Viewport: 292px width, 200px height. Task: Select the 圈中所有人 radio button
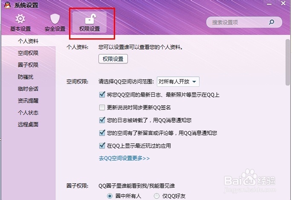pyautogui.click(x=110, y=196)
